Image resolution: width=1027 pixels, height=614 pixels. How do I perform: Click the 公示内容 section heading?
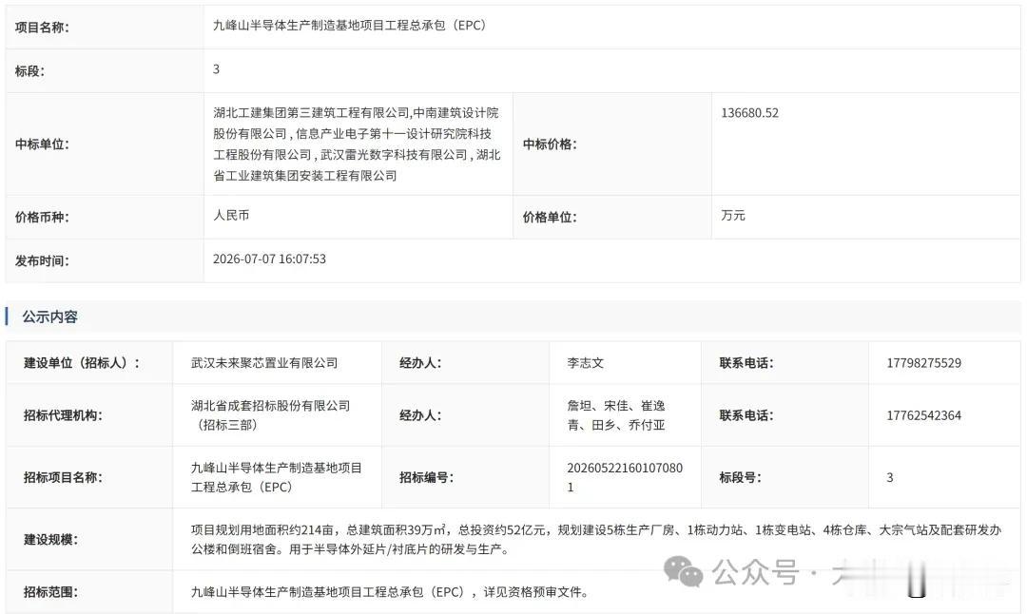[49, 317]
